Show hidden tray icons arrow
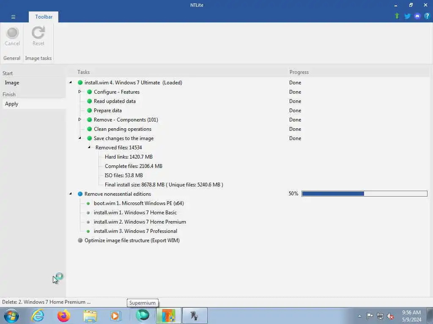This screenshot has width=433, height=324. click(x=359, y=316)
